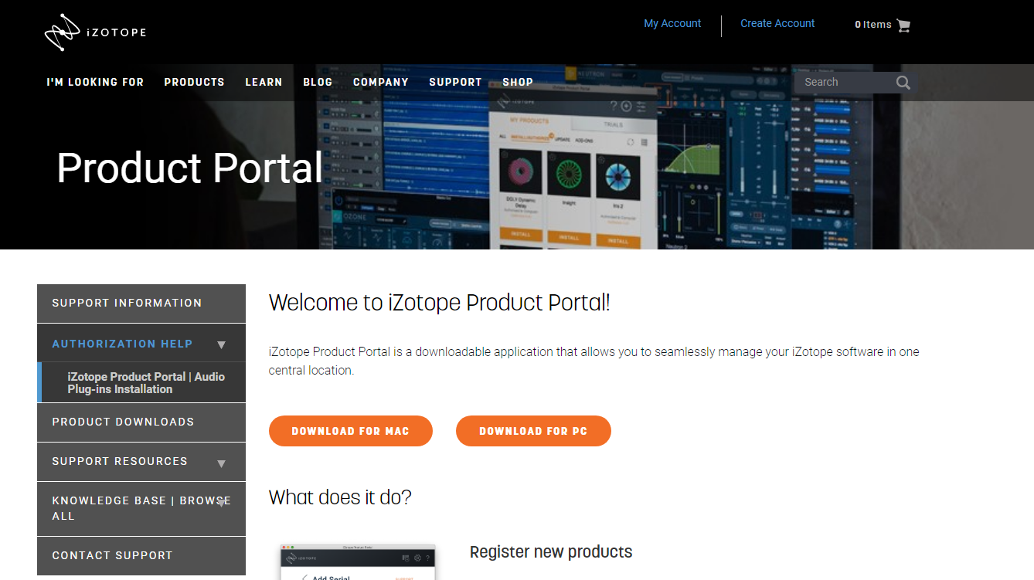Click Download for PC button

click(x=533, y=431)
